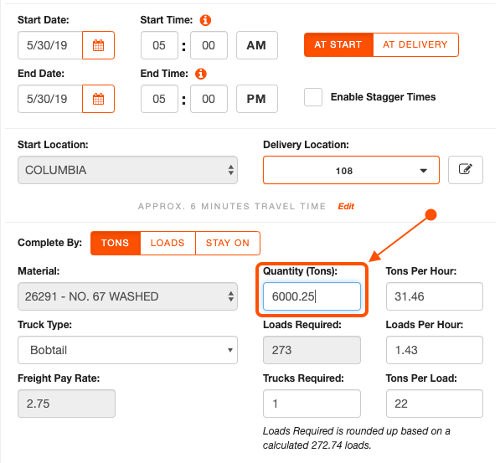
Task: Select the STAY ON complete-by tab
Action: 228,243
